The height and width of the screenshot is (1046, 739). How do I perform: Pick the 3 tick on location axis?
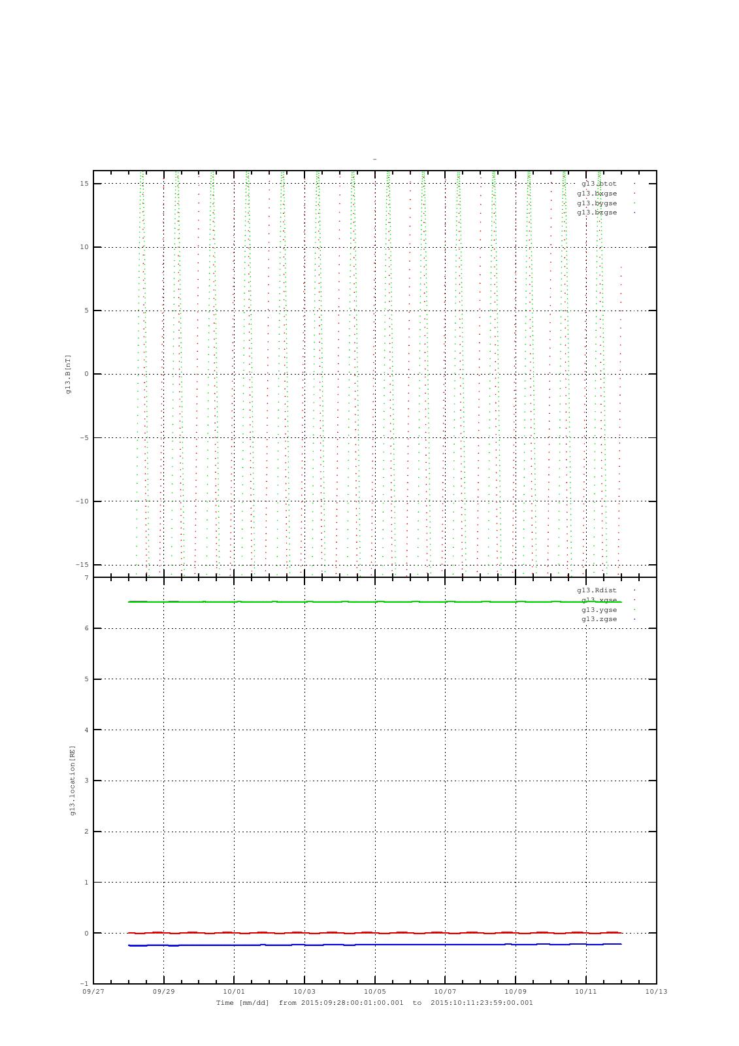(x=86, y=781)
